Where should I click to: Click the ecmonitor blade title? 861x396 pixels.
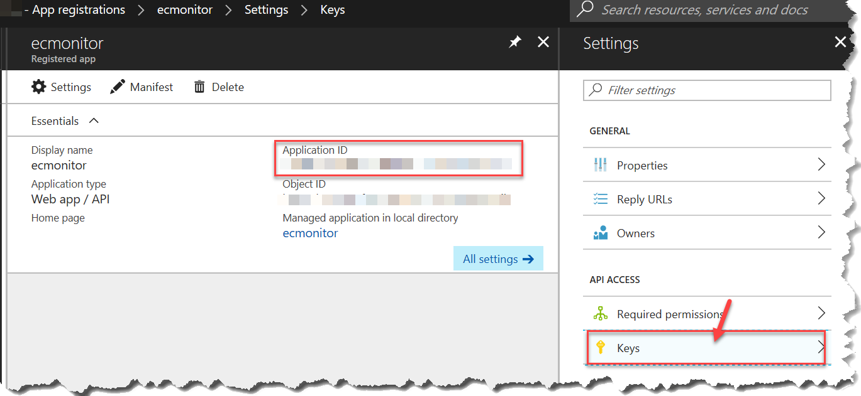67,43
